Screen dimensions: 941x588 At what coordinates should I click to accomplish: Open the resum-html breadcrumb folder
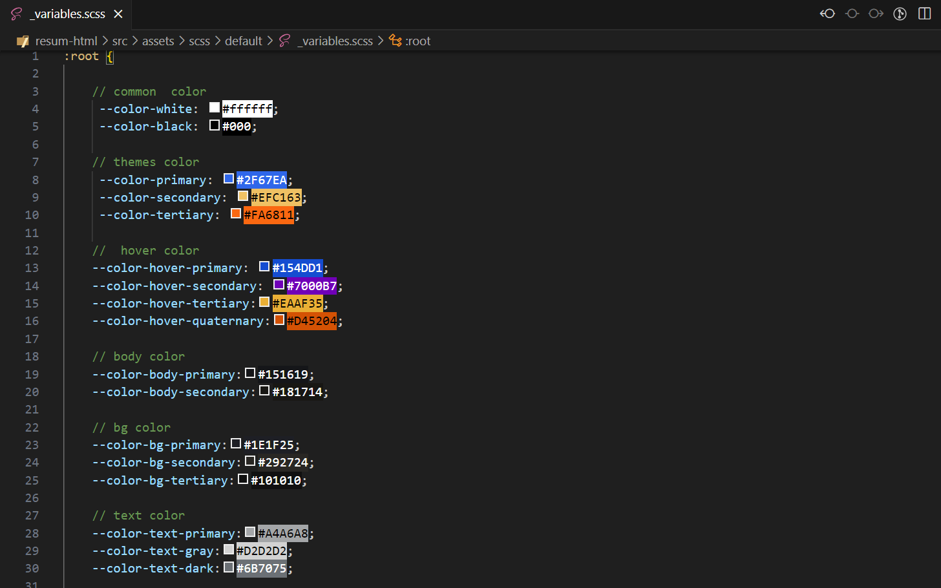click(66, 41)
